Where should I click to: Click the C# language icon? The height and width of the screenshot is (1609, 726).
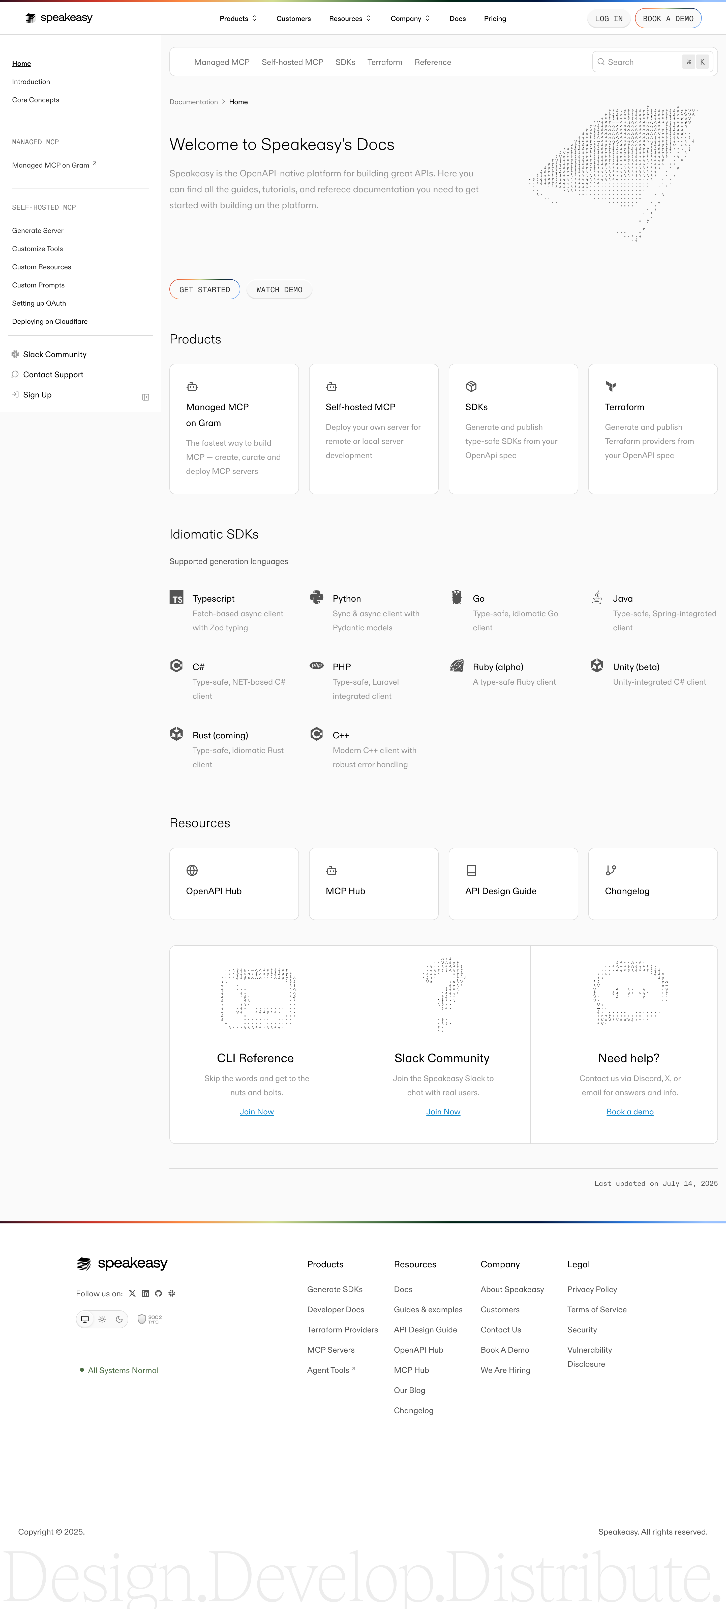(x=176, y=665)
